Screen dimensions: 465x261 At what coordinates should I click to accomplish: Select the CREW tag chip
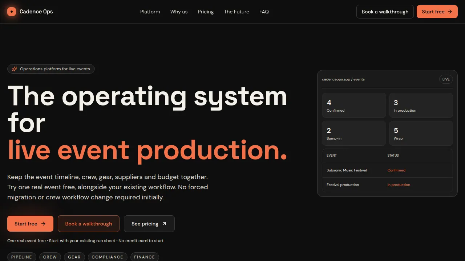pyautogui.click(x=50, y=257)
